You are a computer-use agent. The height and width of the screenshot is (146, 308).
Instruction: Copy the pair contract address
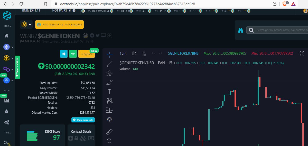[93, 42]
